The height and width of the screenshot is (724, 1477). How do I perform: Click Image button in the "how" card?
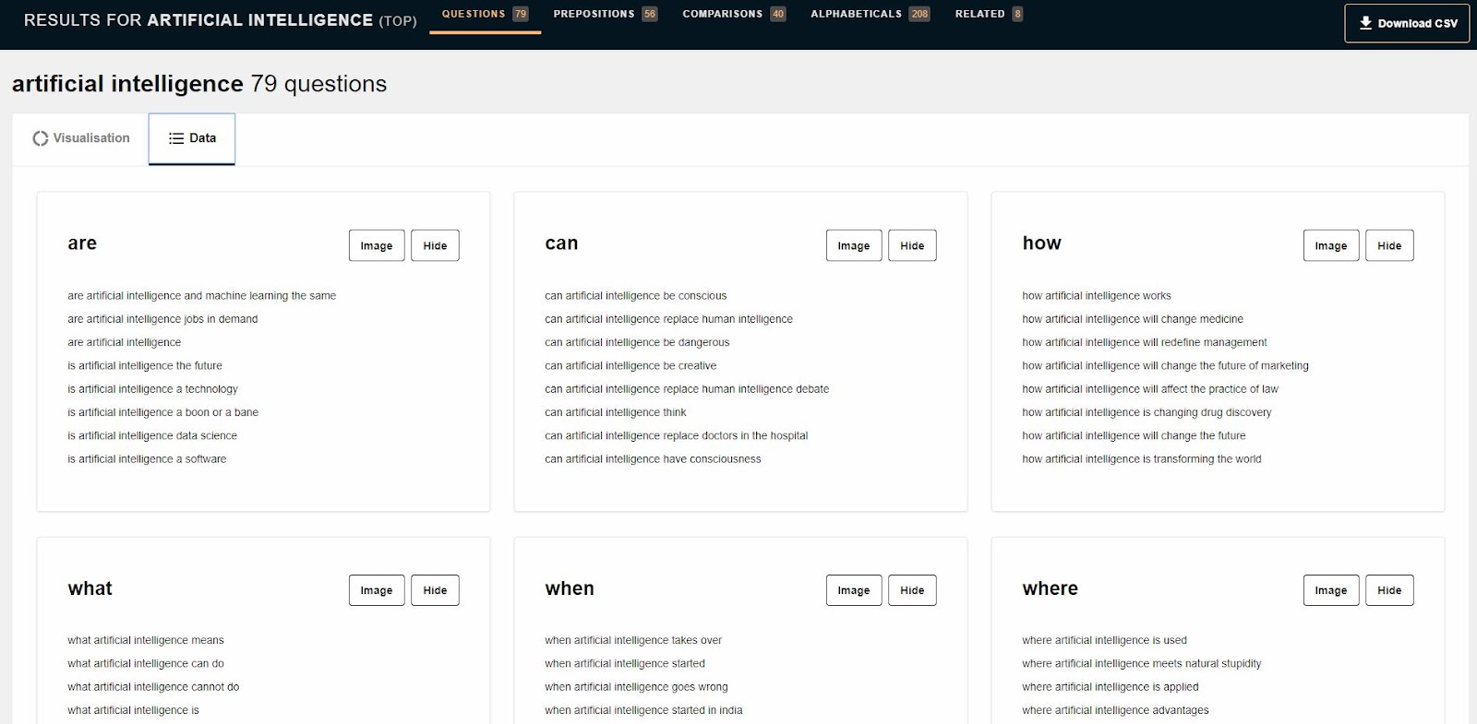coord(1331,245)
